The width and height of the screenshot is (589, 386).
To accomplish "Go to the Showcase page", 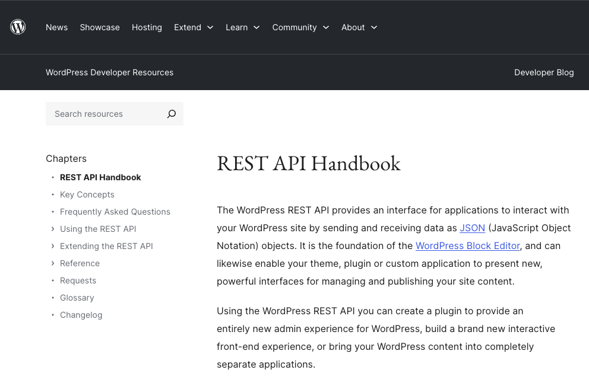I will pyautogui.click(x=100, y=27).
